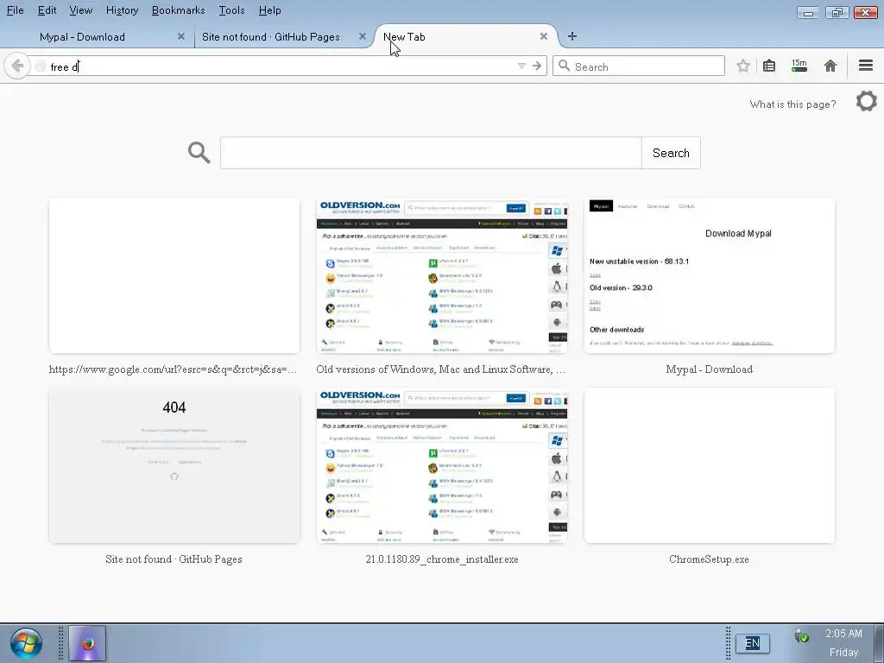The image size is (884, 663).
Task: Click 'Site not found · GitHub Pages' tile caption
Action: (x=174, y=559)
